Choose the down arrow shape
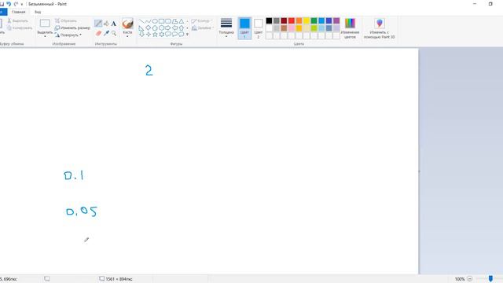Image resolution: width=503 pixels, height=283 pixels. [x=141, y=34]
